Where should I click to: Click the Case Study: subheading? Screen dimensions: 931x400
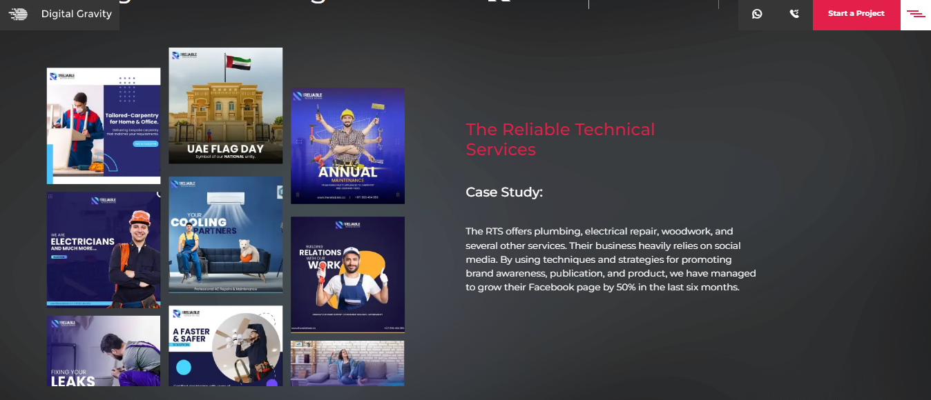[x=504, y=192]
